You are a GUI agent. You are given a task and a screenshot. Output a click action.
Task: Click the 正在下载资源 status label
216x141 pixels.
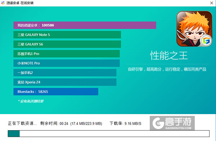22,123
